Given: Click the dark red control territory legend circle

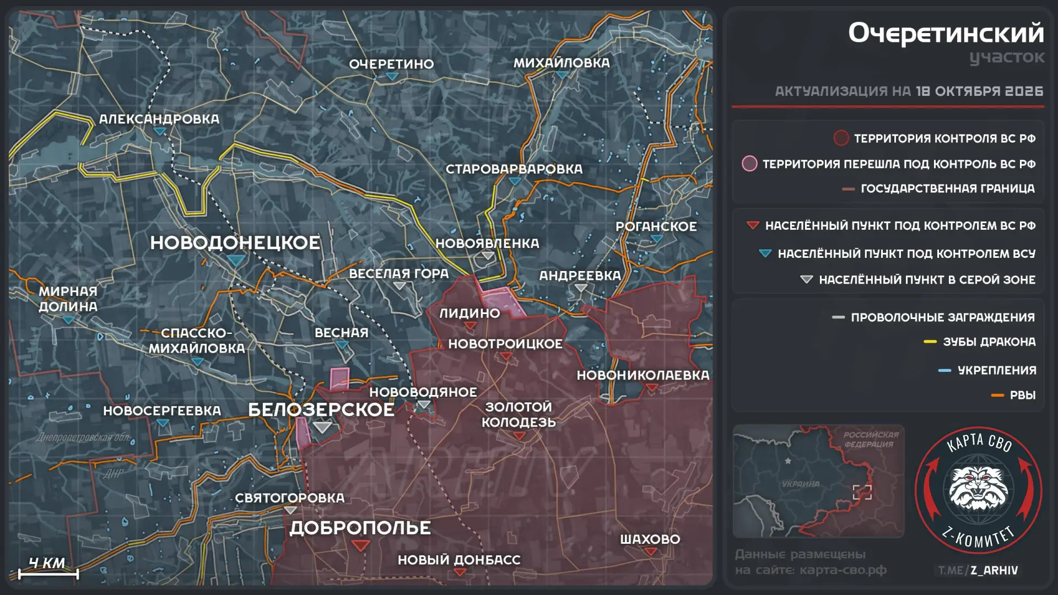Looking at the screenshot, I should 841,138.
